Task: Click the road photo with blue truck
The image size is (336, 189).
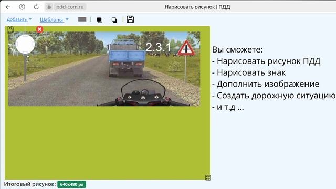Action: [x=104, y=69]
